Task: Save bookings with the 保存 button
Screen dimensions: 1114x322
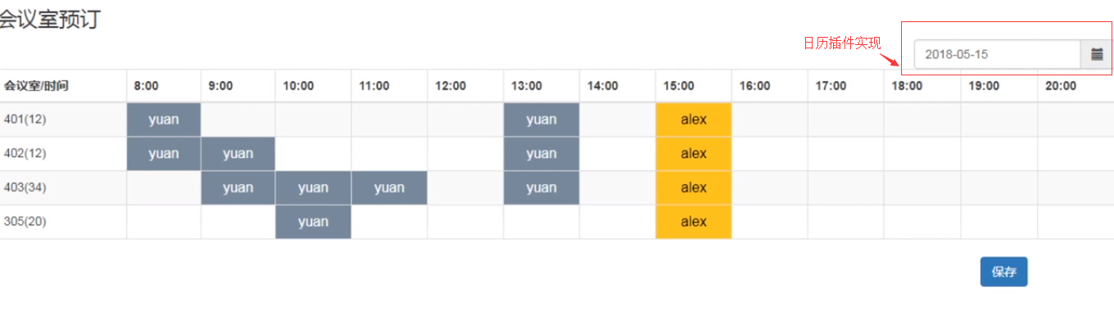Action: tap(1003, 272)
